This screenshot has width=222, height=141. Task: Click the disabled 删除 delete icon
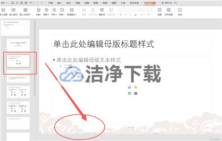click(84, 12)
